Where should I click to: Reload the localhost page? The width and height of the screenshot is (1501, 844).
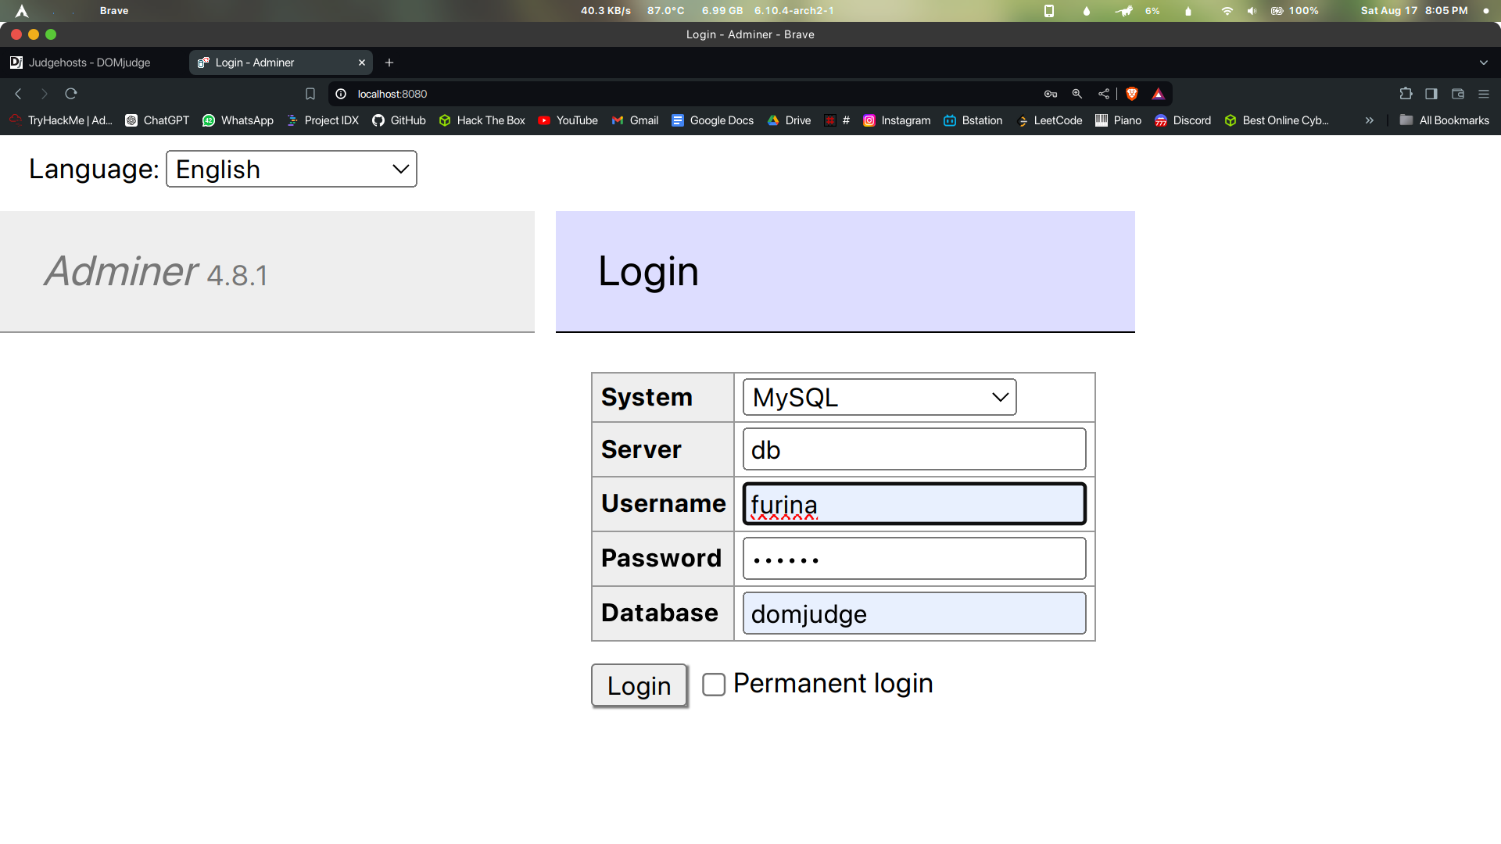pyautogui.click(x=71, y=94)
